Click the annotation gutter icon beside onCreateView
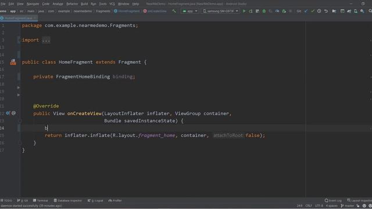Screen dimensions: 372x209 14,113
